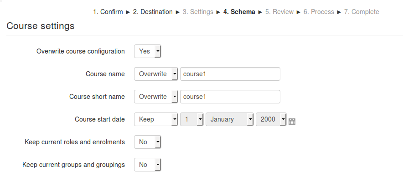Screen dimensions: 403x176
Task: Open Course short name Overwrite dropdown
Action: [156, 97]
